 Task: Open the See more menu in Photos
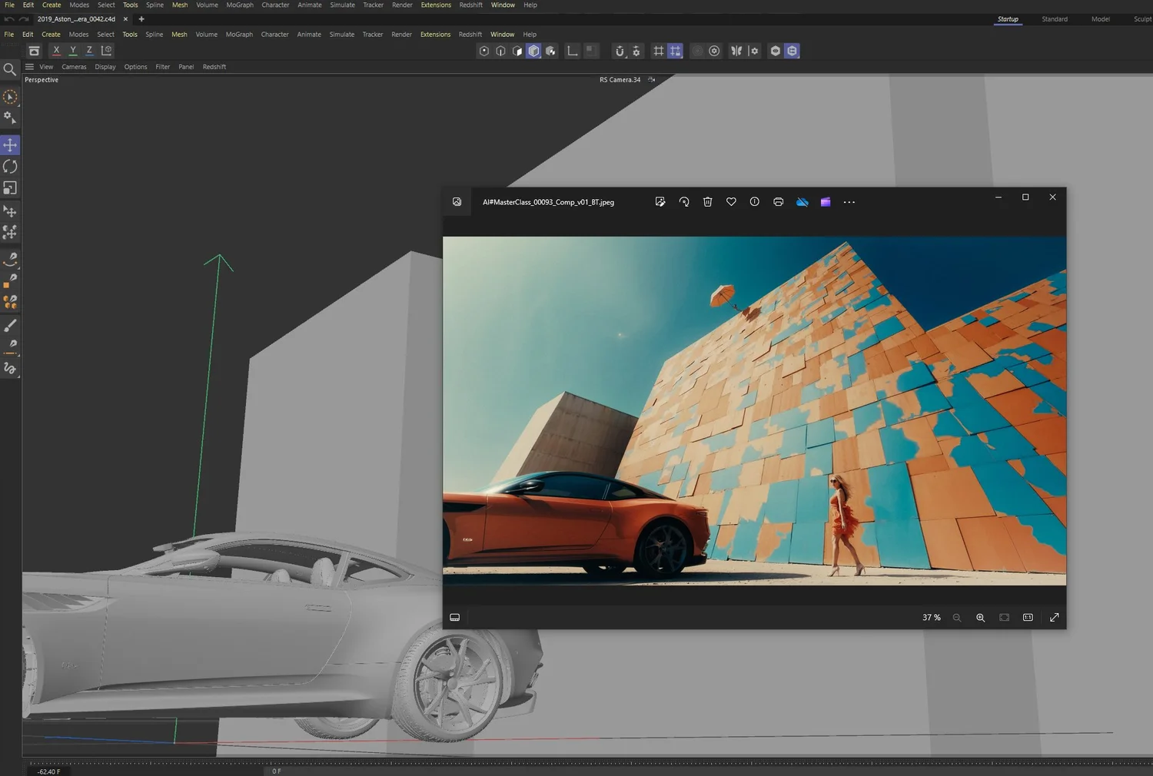849,201
